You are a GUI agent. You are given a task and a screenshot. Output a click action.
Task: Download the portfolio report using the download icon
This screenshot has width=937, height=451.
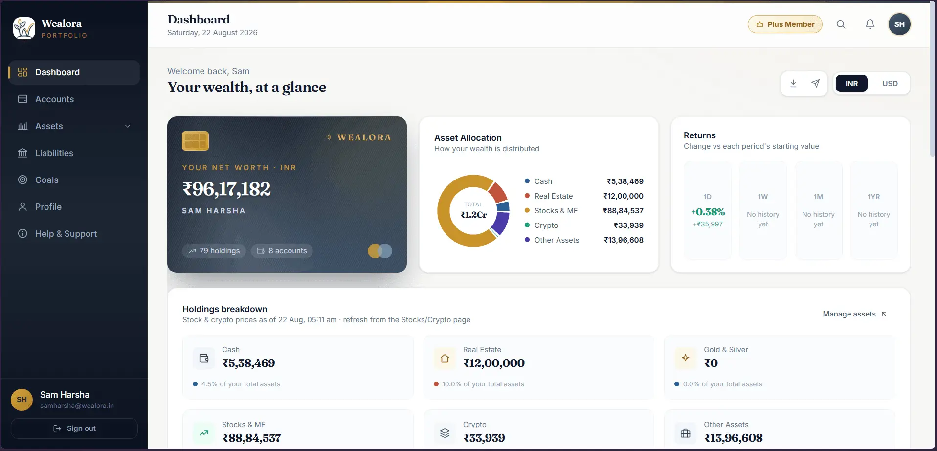(794, 84)
